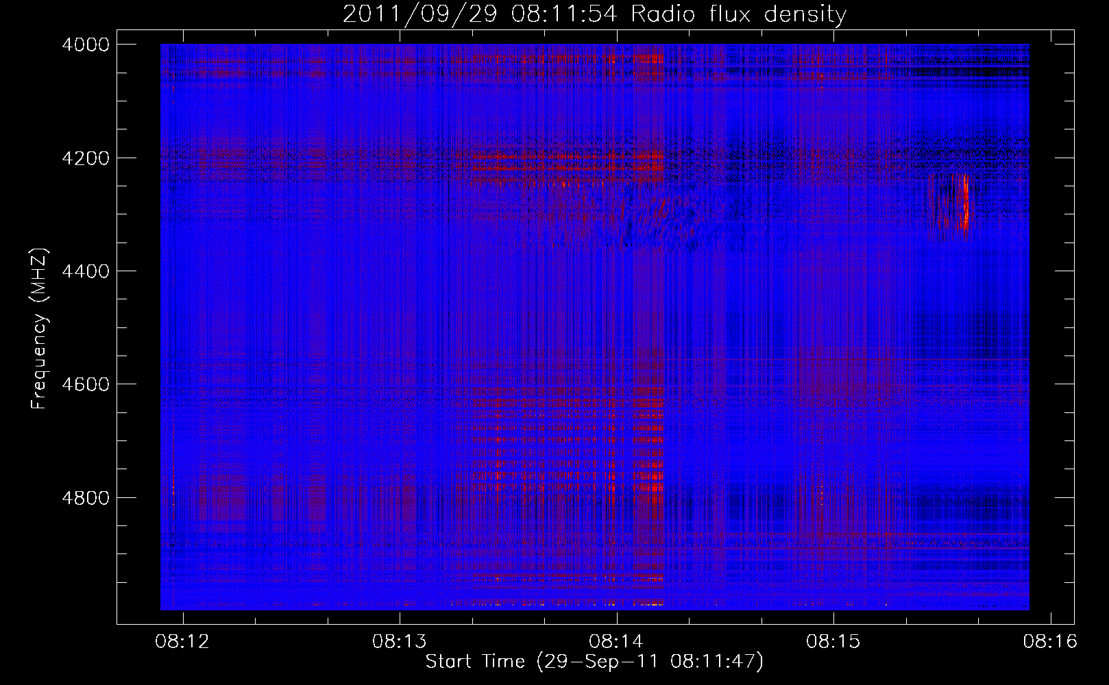The image size is (1109, 685).
Task: Click the bright red burst near 08:15:40
Action: coord(965,201)
